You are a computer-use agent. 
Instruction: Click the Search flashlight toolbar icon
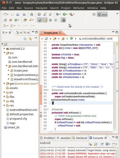pos(30,20)
